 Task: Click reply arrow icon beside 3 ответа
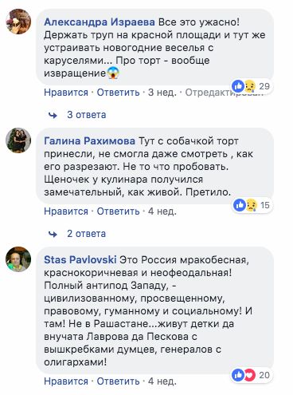[x=53, y=115]
